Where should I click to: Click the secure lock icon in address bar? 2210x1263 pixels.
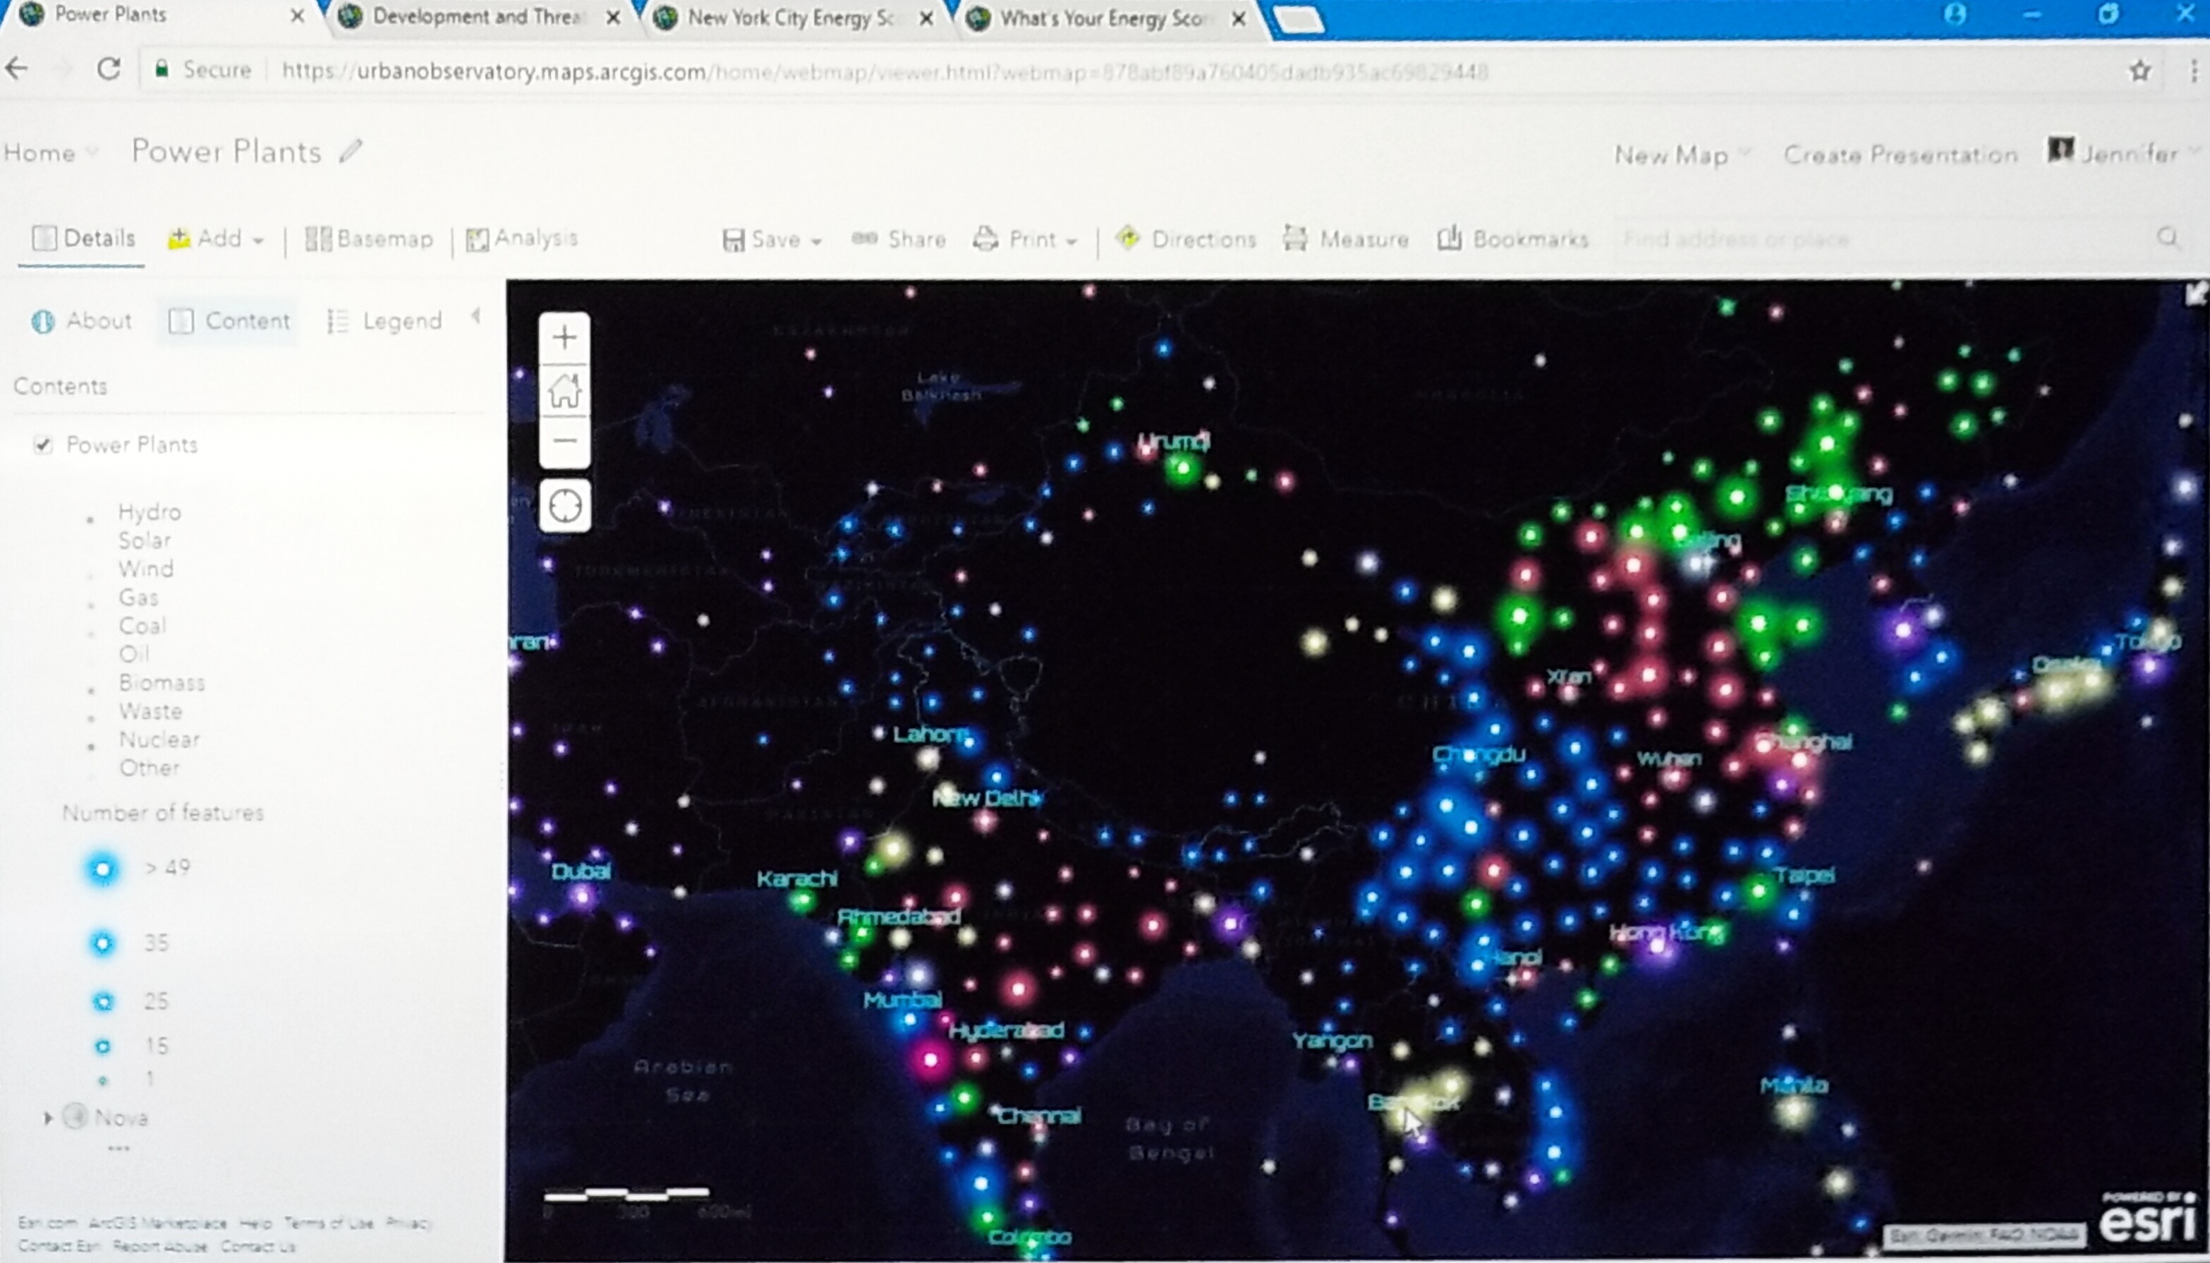[x=162, y=69]
